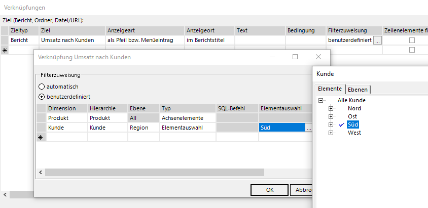The image size is (428, 208).
Task: Select the new row asterisk in the Filterzuweisung grid
Action: coord(41,137)
